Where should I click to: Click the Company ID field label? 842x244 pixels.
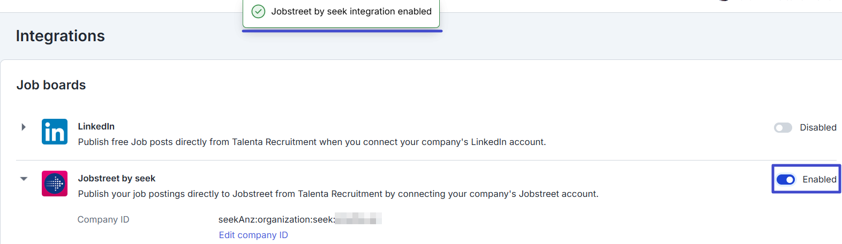click(103, 219)
